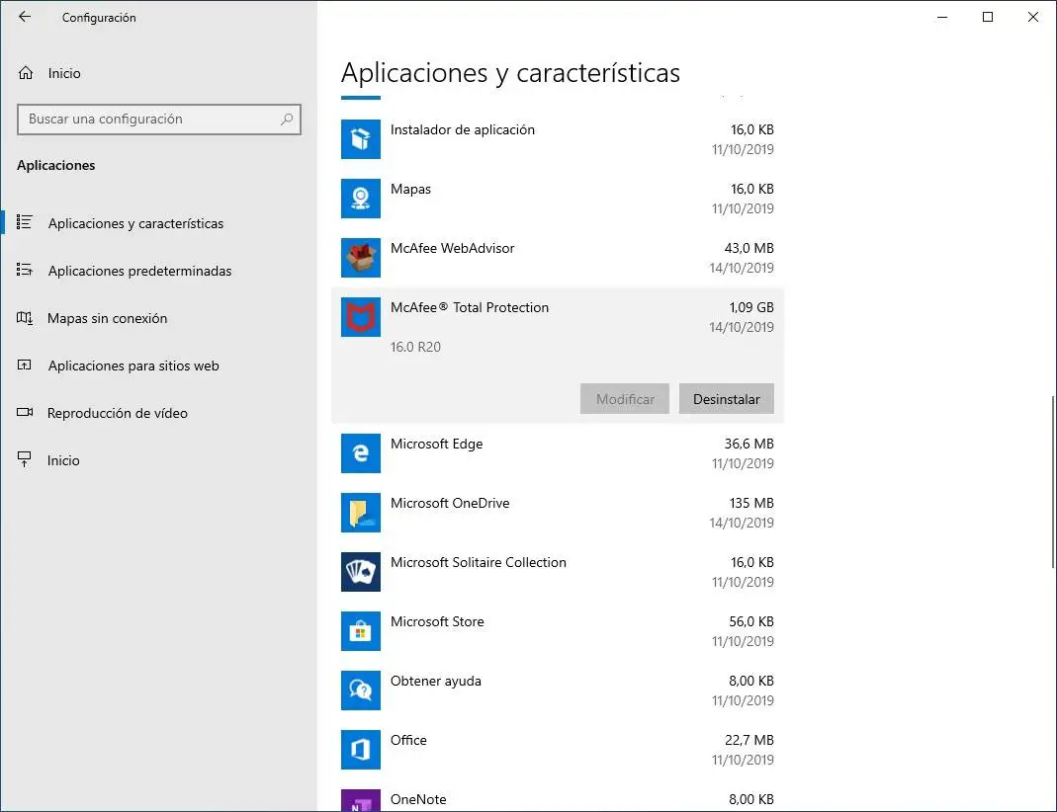
Task: Click the home icon next to the top Inicio
Action: tap(26, 73)
